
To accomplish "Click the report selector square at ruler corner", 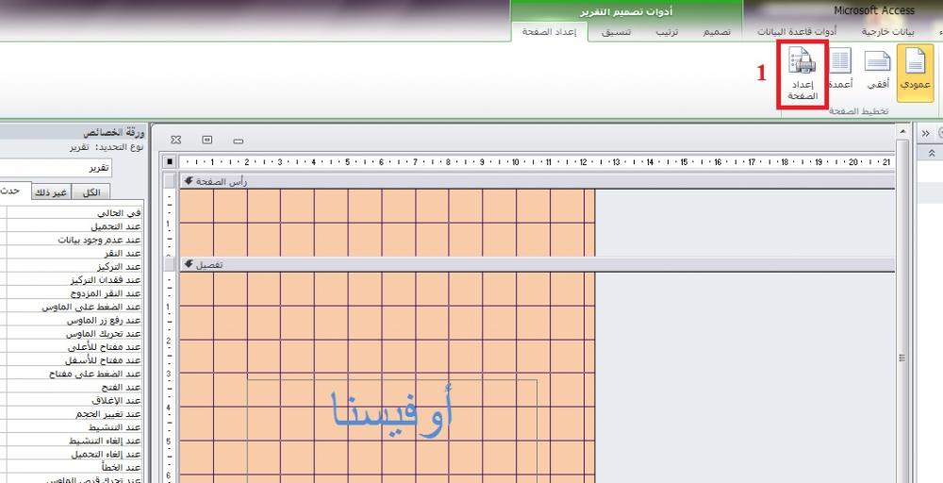I will click(x=170, y=161).
